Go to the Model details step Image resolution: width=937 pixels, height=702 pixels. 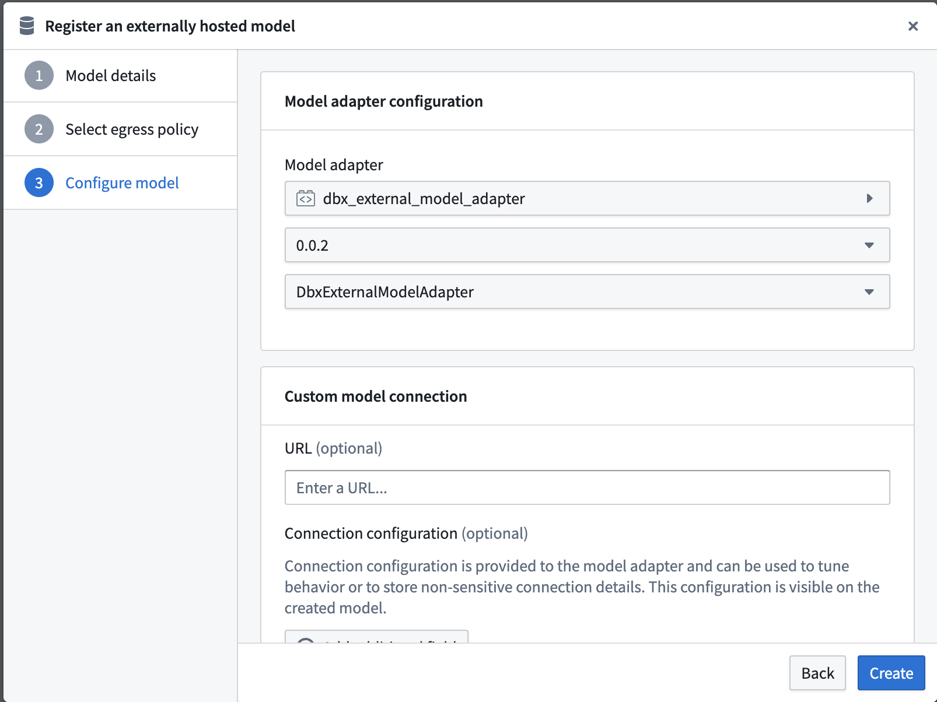[110, 75]
